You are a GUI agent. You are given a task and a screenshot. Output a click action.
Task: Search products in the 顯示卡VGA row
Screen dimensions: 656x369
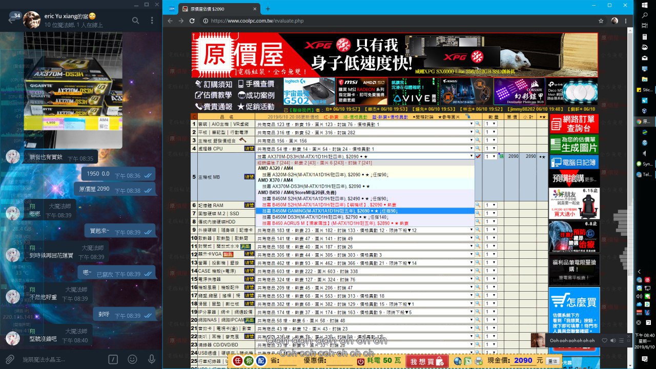[478, 255]
